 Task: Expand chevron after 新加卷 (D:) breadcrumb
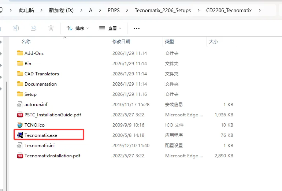pos(81,10)
